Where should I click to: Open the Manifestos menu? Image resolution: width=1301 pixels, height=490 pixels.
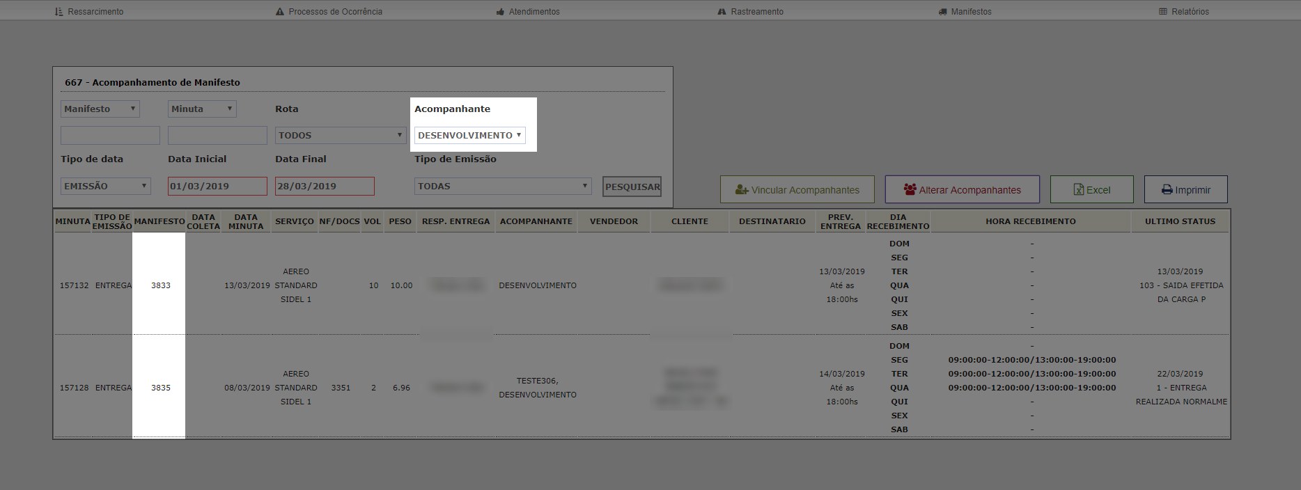coord(965,12)
